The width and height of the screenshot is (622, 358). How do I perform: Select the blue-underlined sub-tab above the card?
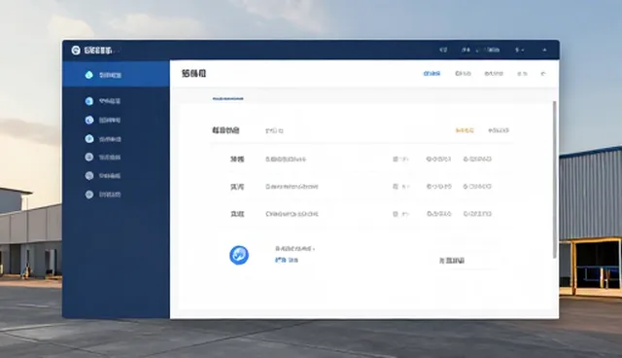coord(227,98)
